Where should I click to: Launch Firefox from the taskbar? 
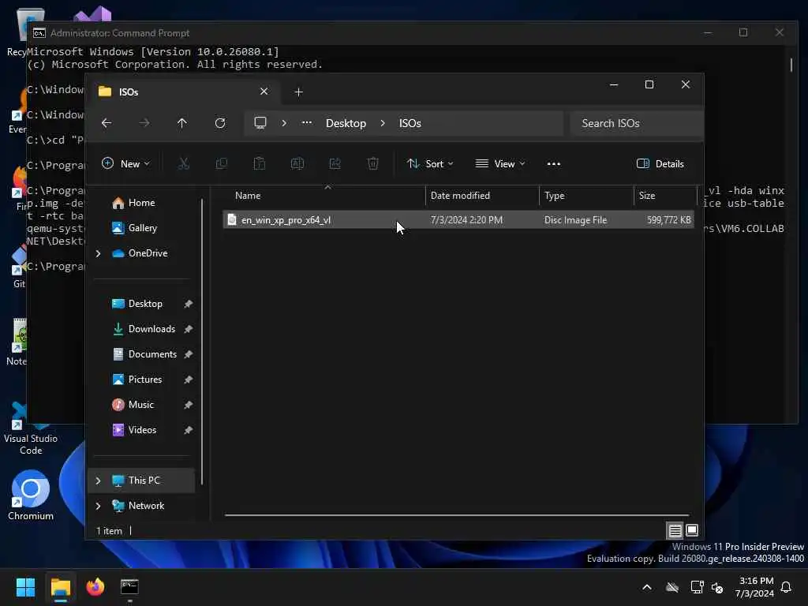pos(95,587)
